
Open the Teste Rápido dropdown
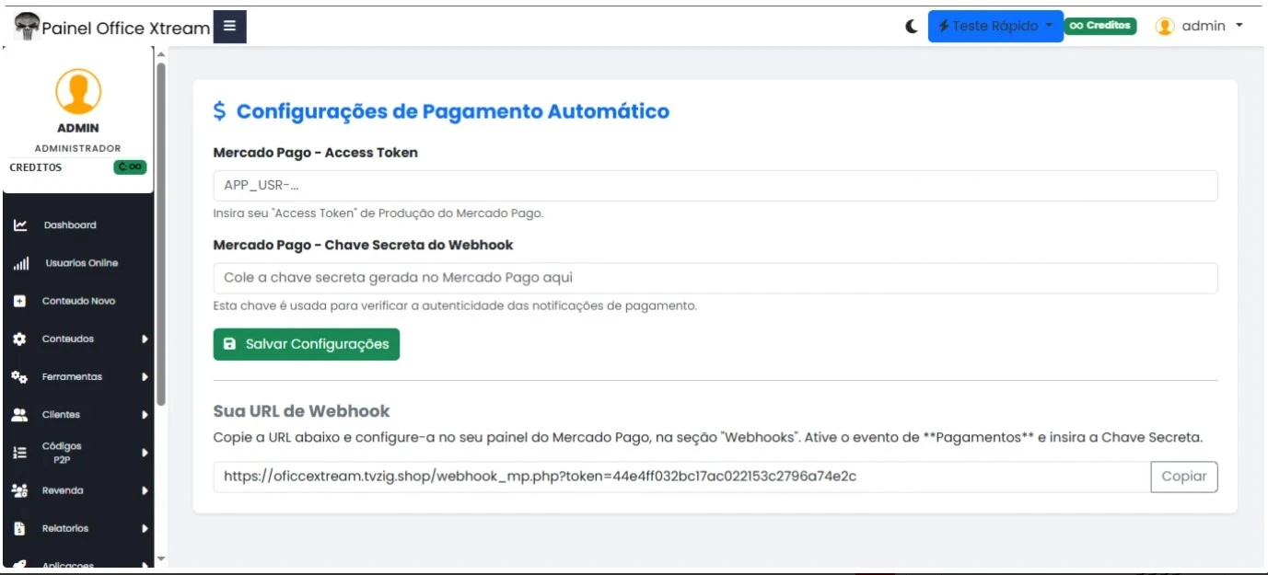[995, 27]
